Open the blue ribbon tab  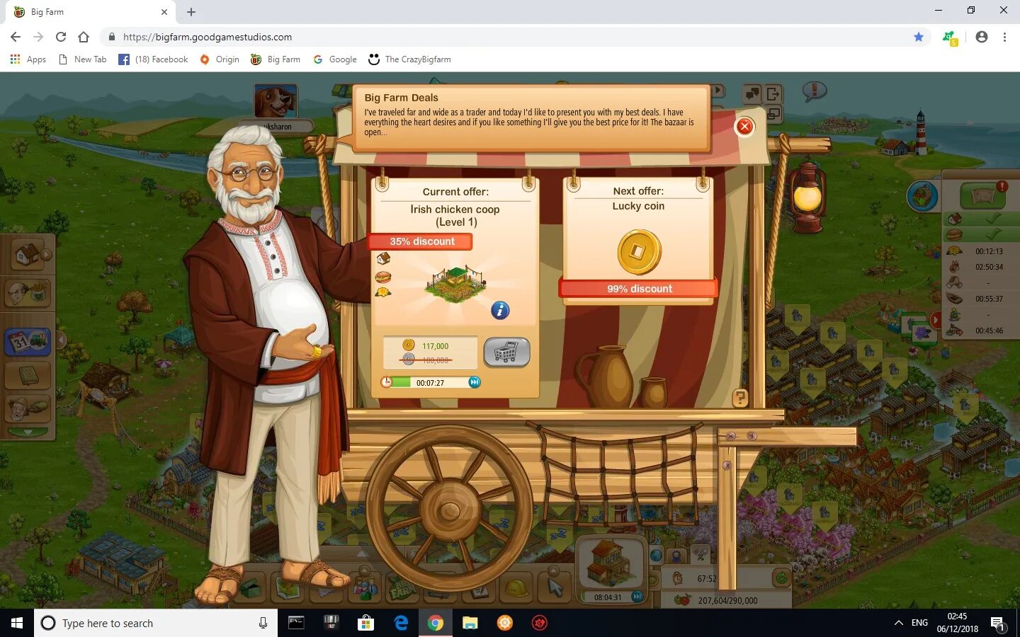pyautogui.click(x=676, y=556)
